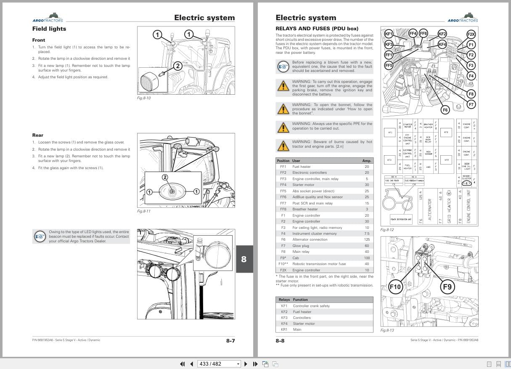
Task: Click the F2X callout in the PDU diagram
Action: (x=471, y=35)
